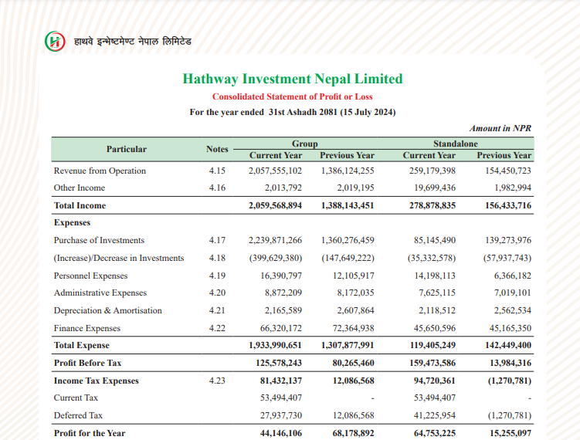
Task: Select value 2,057,555,102 in Revenue row
Action: pos(275,171)
